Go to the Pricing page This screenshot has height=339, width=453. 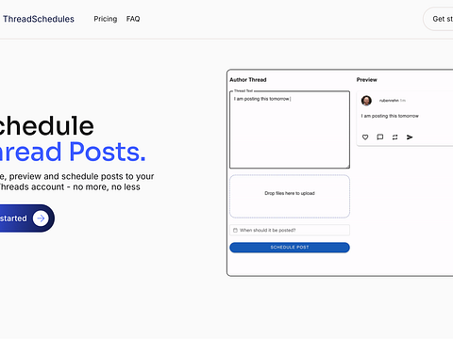tap(106, 19)
